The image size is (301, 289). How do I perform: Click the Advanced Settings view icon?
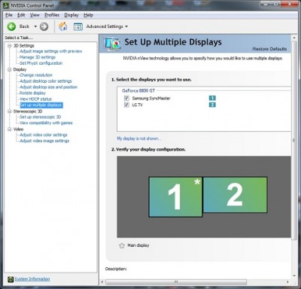78,26
